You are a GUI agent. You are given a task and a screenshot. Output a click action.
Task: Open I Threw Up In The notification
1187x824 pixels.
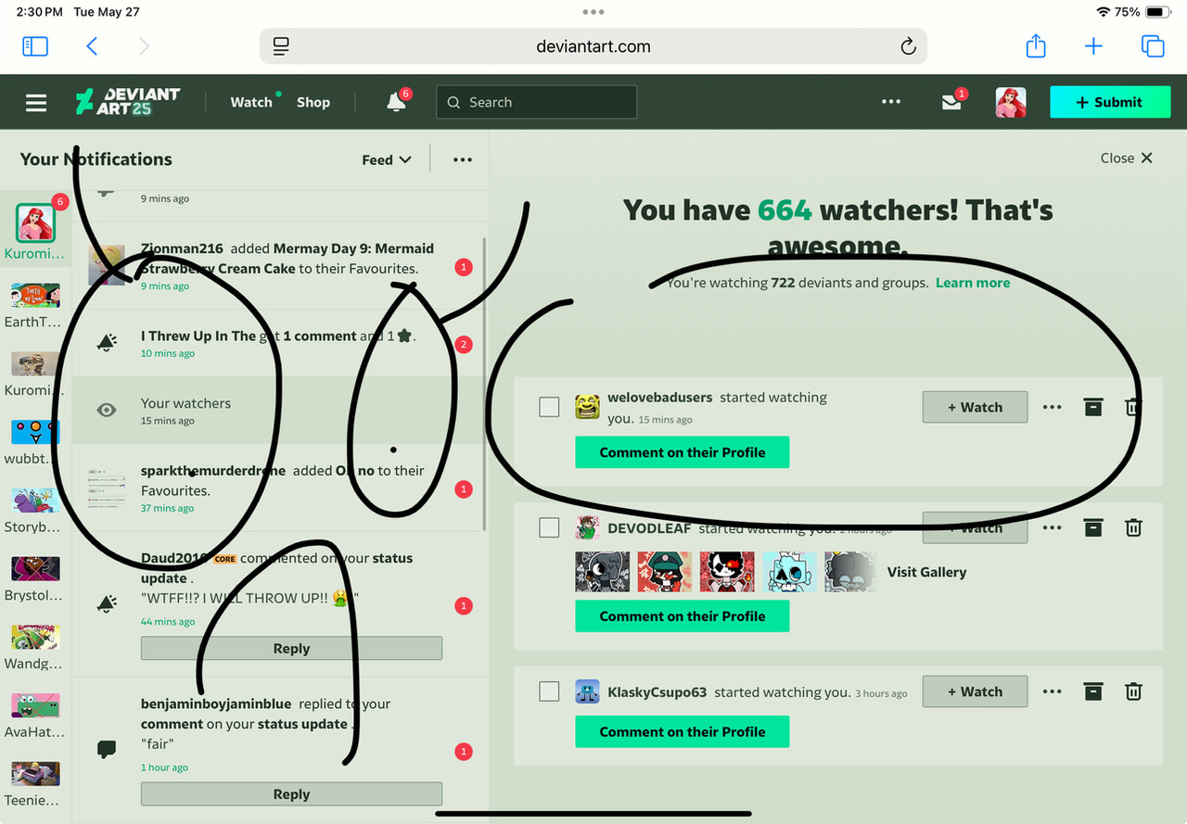[x=279, y=343]
